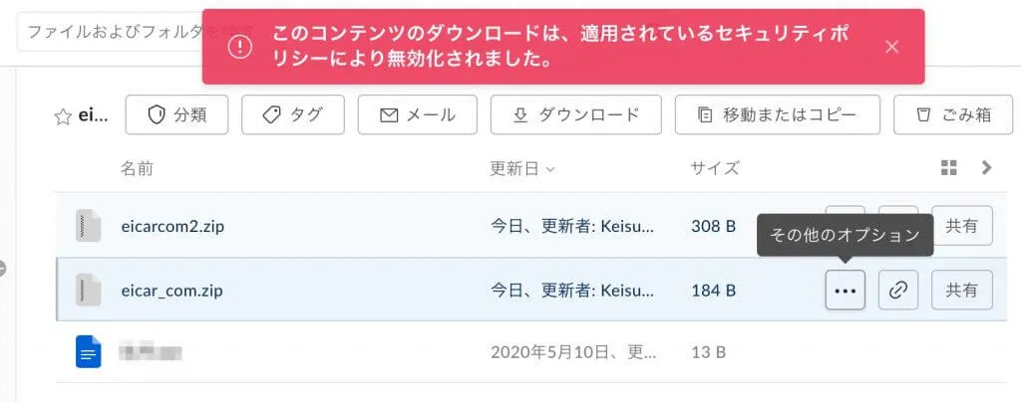Close the red security policy notification

pos(891,47)
